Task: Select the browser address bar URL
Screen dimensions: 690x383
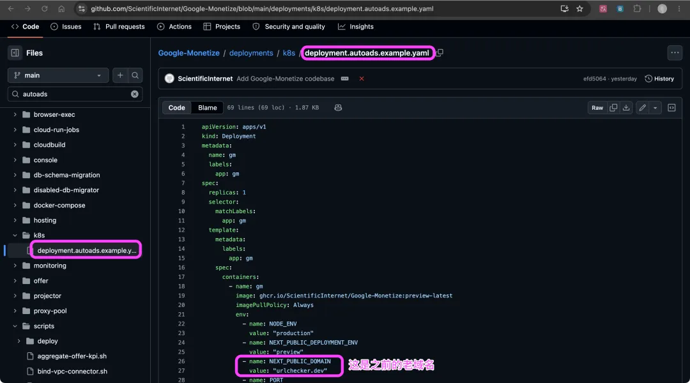Action: tap(263, 9)
